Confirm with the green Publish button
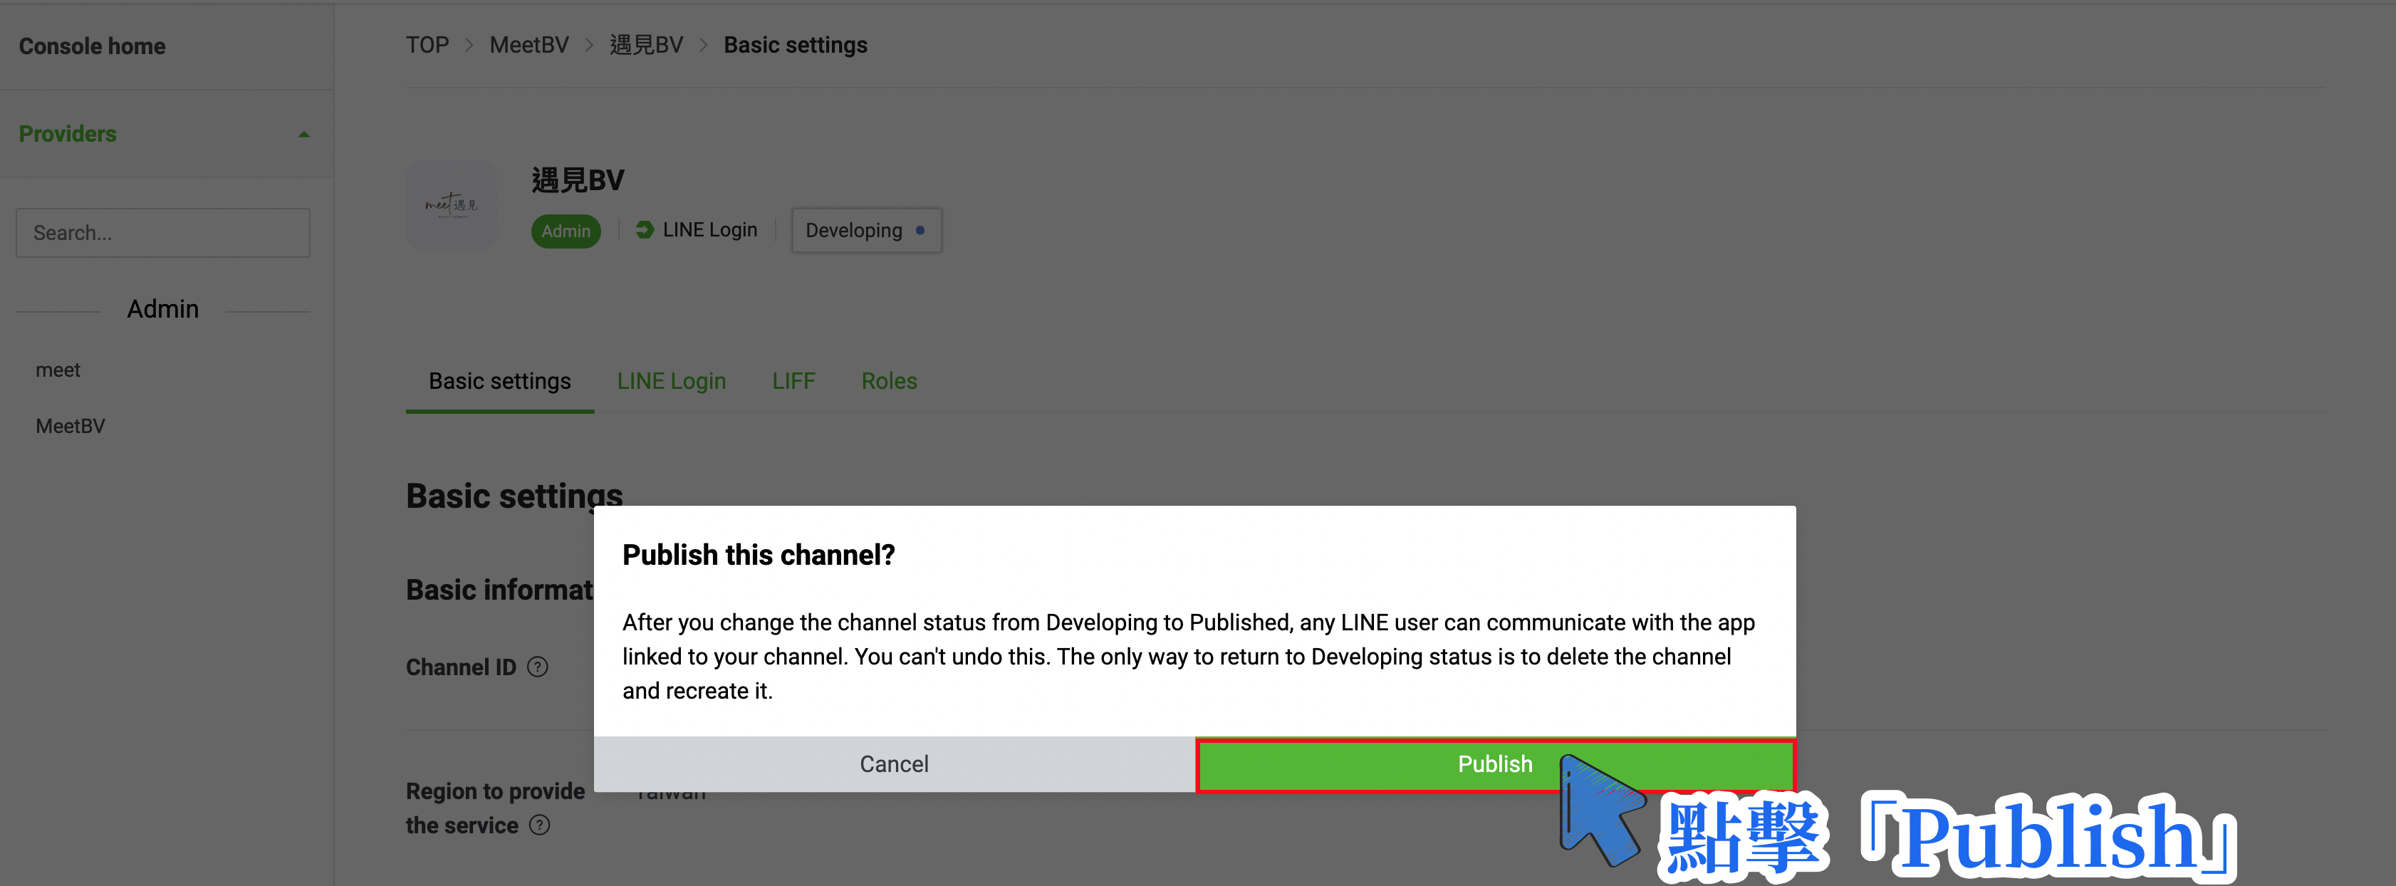Image resolution: width=2396 pixels, height=886 pixels. pyautogui.click(x=1495, y=764)
